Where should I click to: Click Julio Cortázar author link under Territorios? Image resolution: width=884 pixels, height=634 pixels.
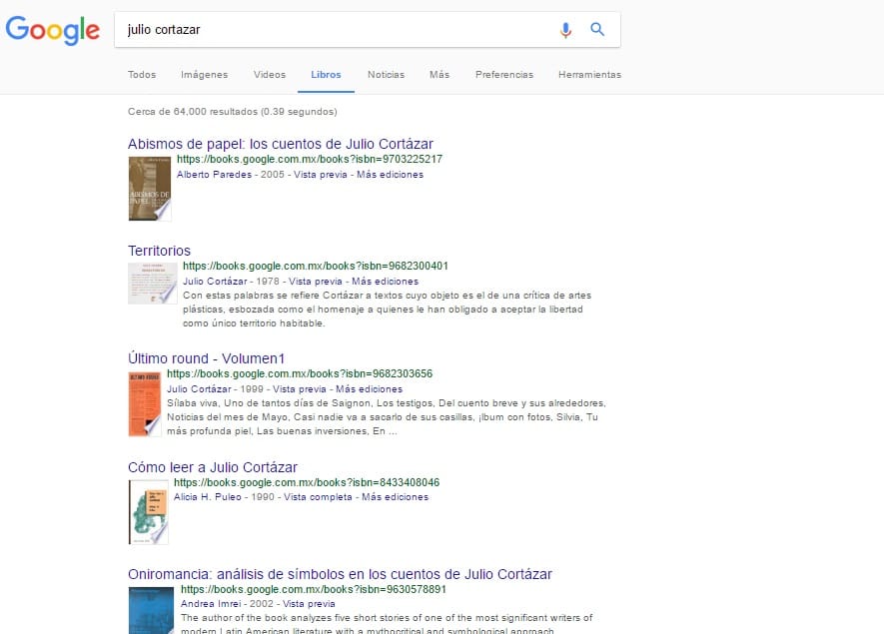(215, 282)
